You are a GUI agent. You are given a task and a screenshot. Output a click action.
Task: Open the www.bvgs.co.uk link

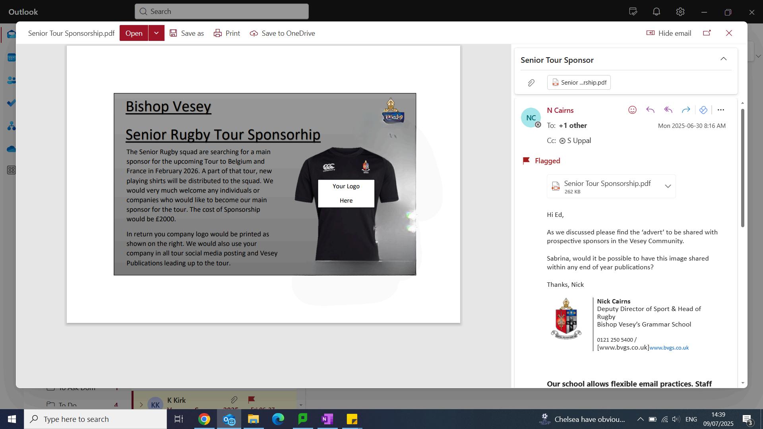click(669, 348)
